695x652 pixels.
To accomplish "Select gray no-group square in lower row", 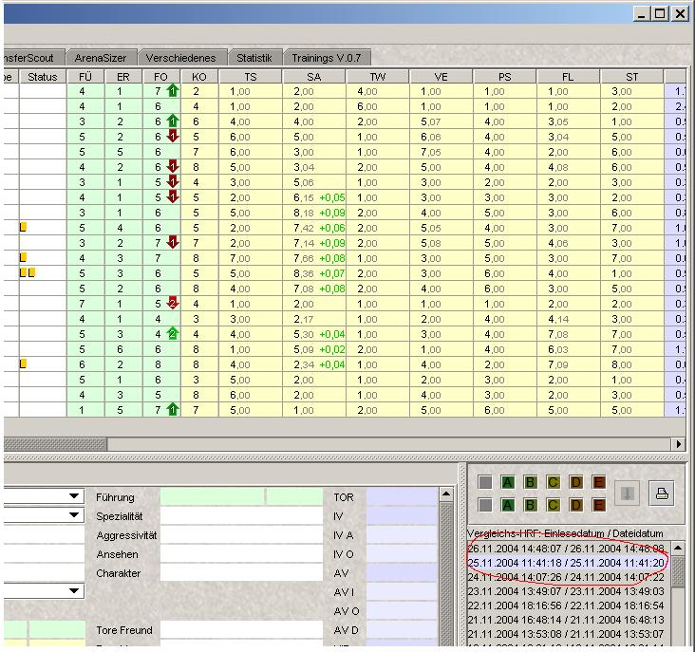I will 485,505.
